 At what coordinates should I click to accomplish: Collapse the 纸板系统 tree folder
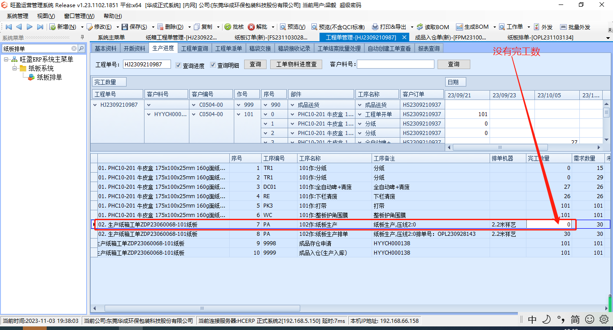14,68
